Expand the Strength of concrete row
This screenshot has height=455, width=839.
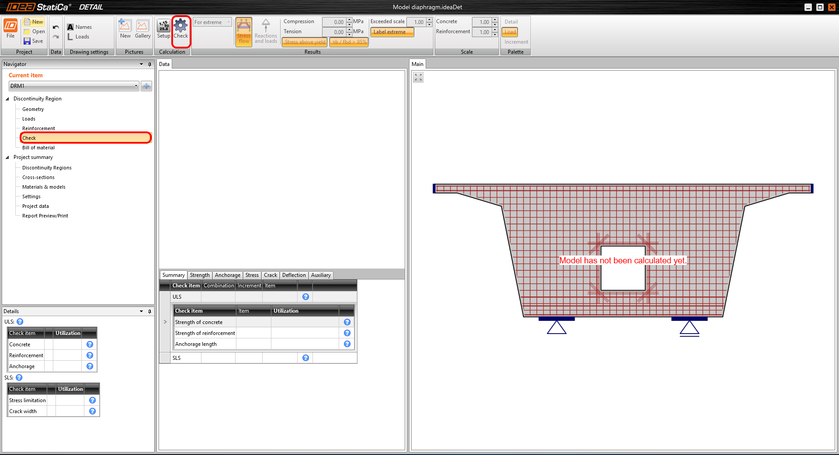pyautogui.click(x=165, y=322)
